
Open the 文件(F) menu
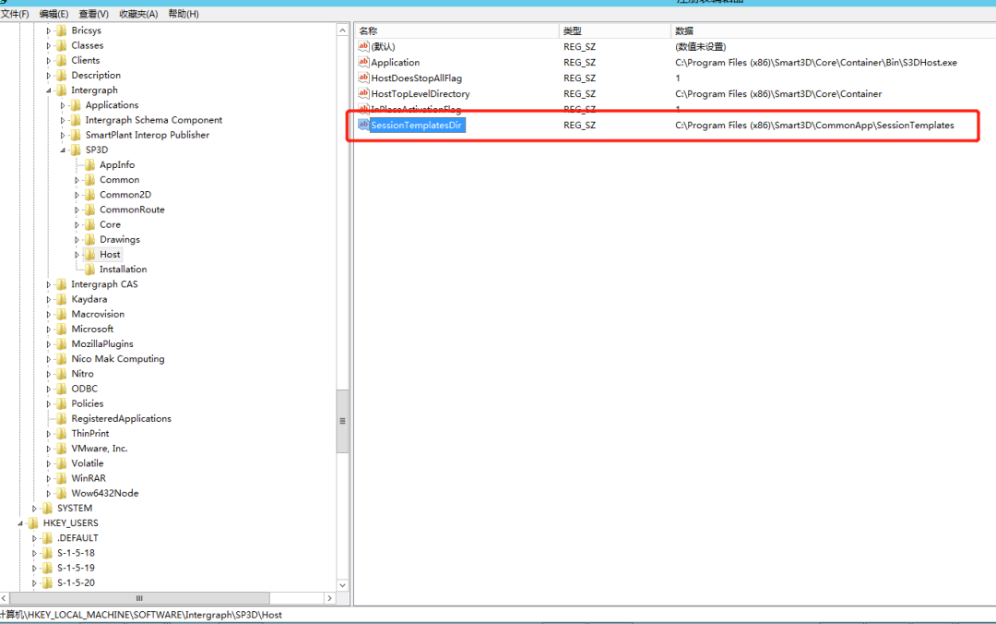pyautogui.click(x=15, y=13)
